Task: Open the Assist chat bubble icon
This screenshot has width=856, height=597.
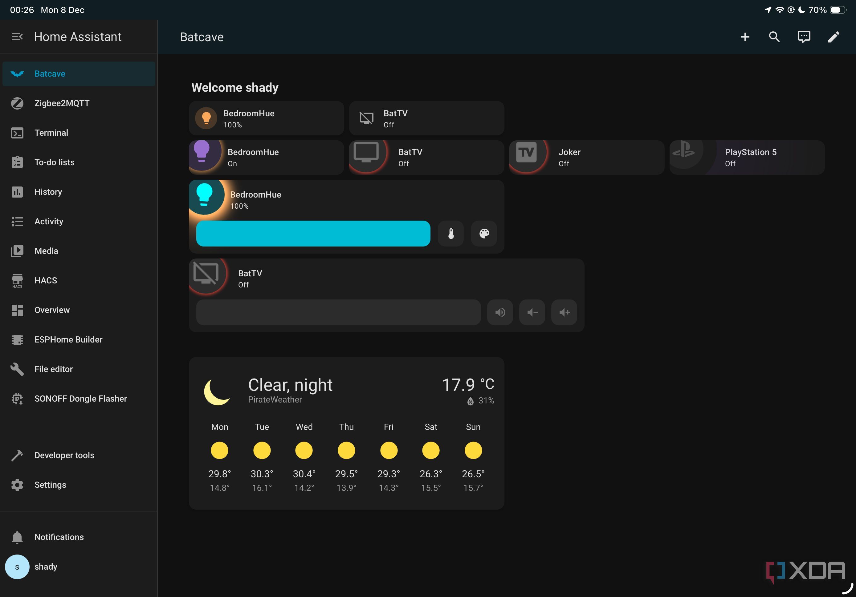Action: click(x=804, y=37)
